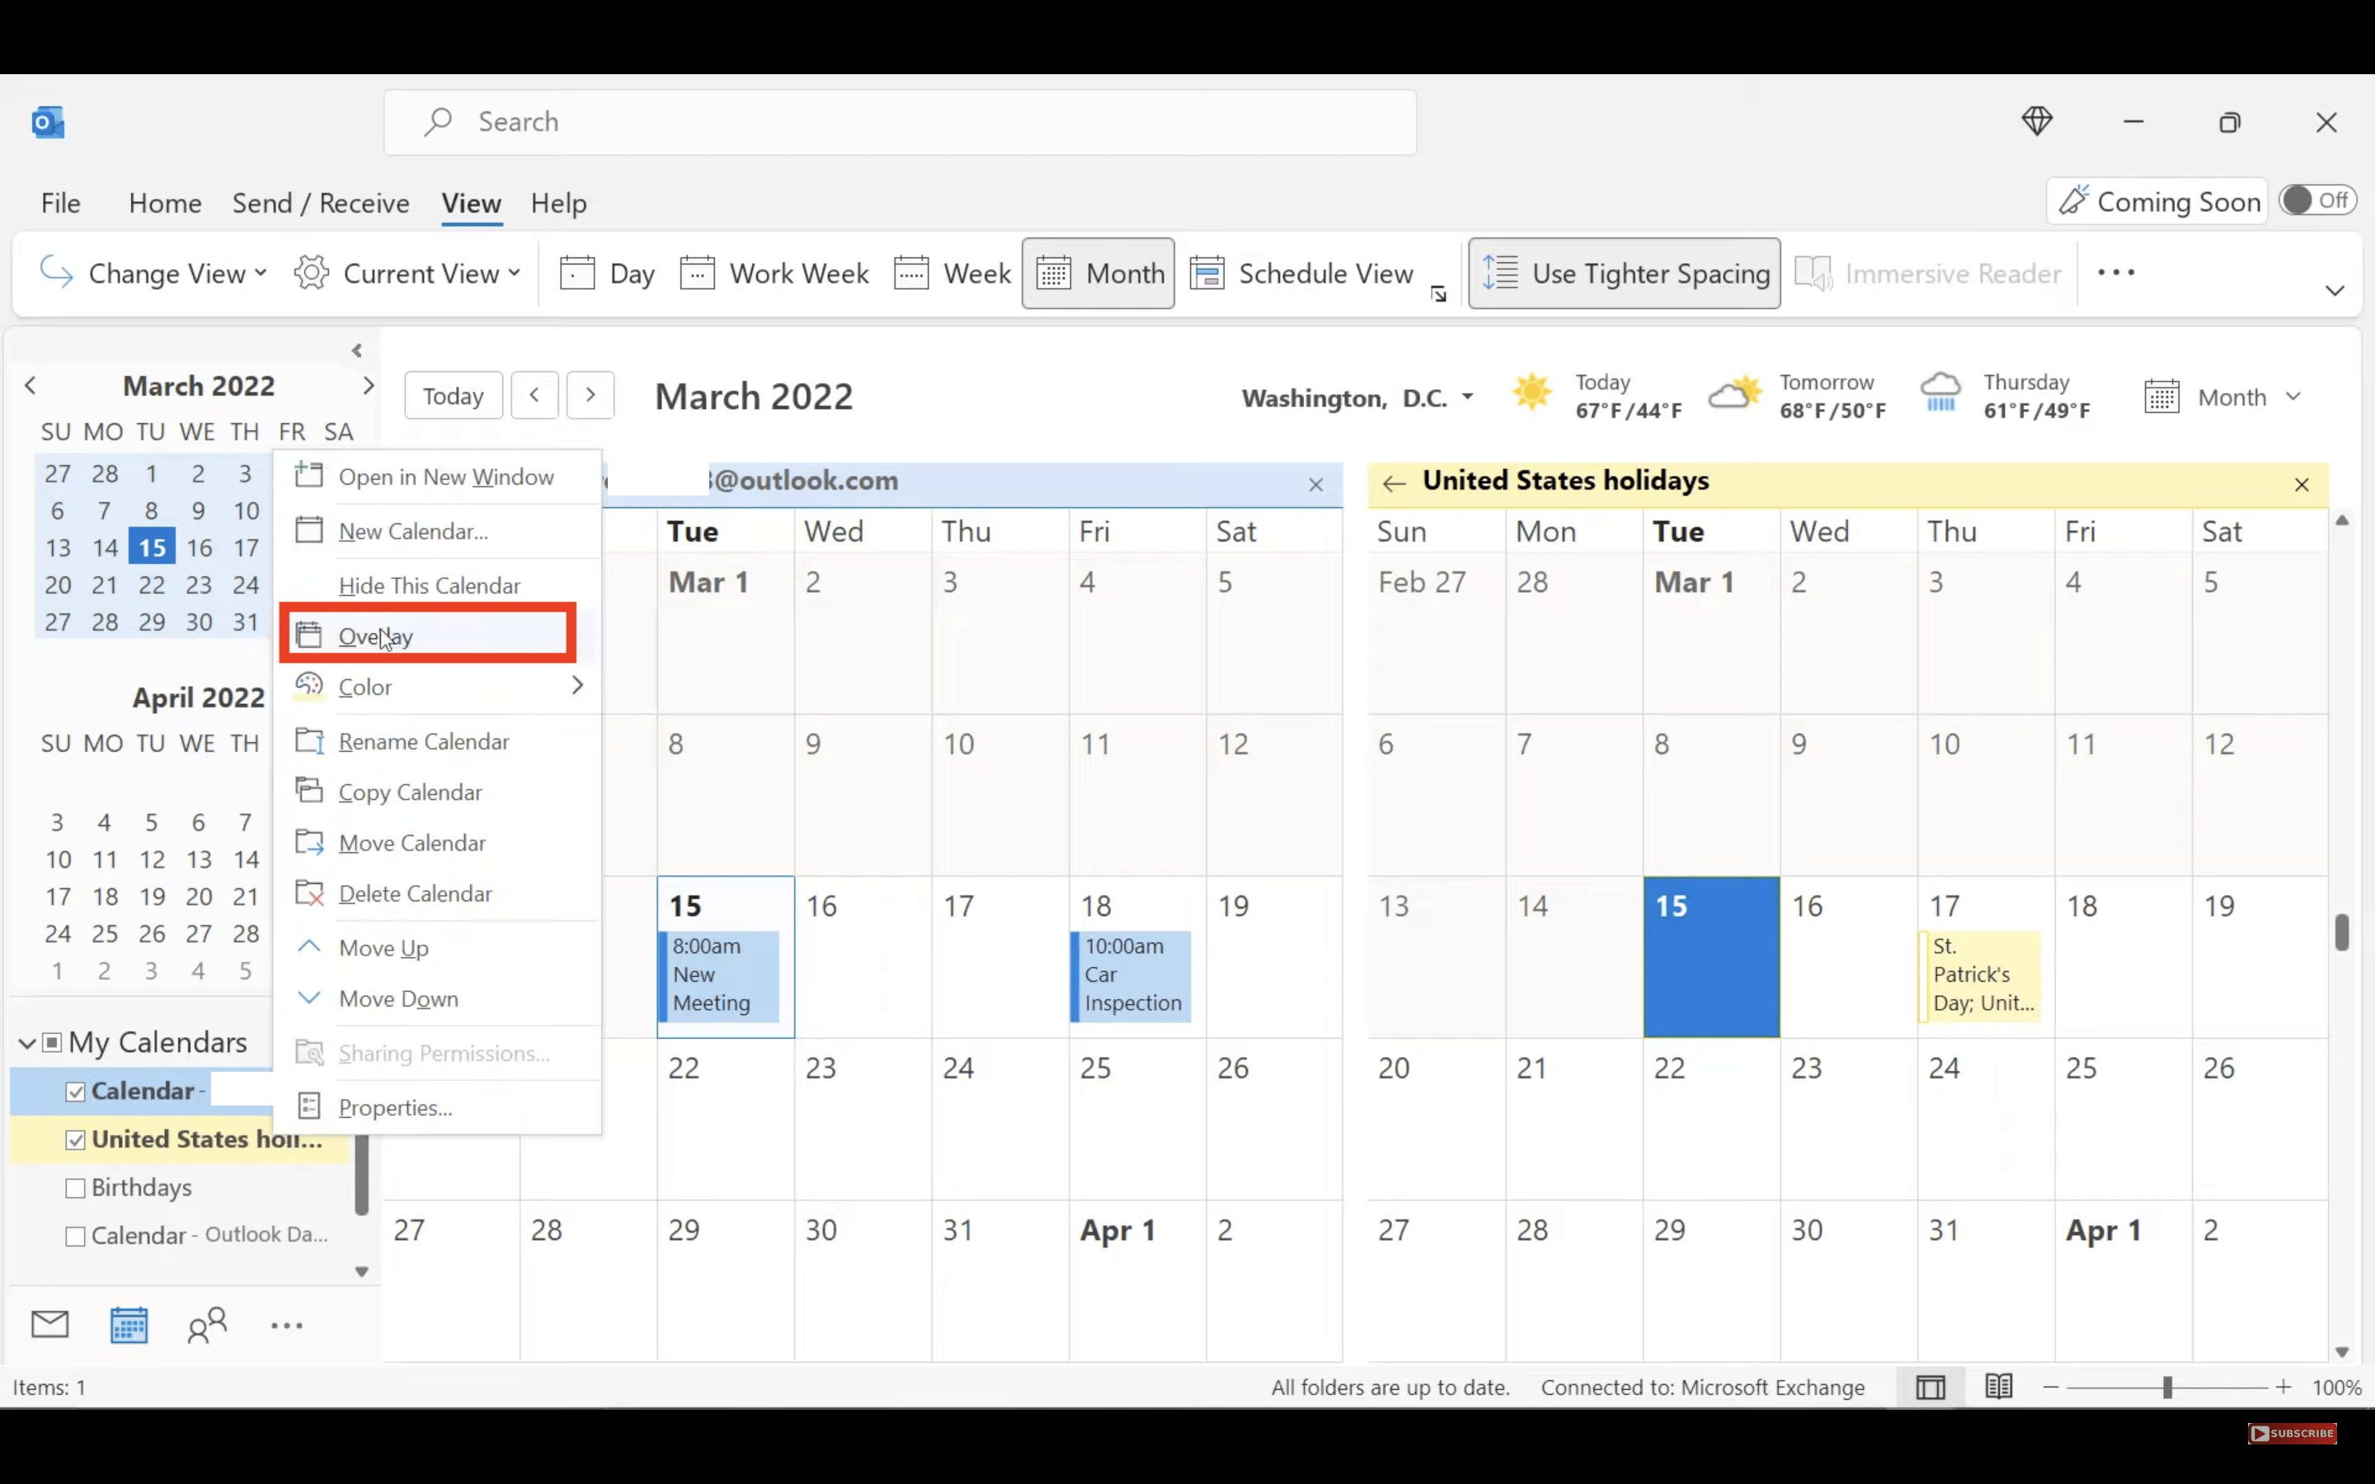Click arrangement dialog launcher icon
2375x1484 pixels.
pyautogui.click(x=1439, y=294)
